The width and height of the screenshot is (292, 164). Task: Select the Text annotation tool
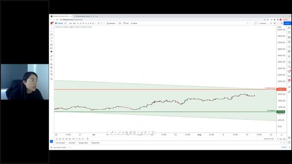click(x=52, y=41)
